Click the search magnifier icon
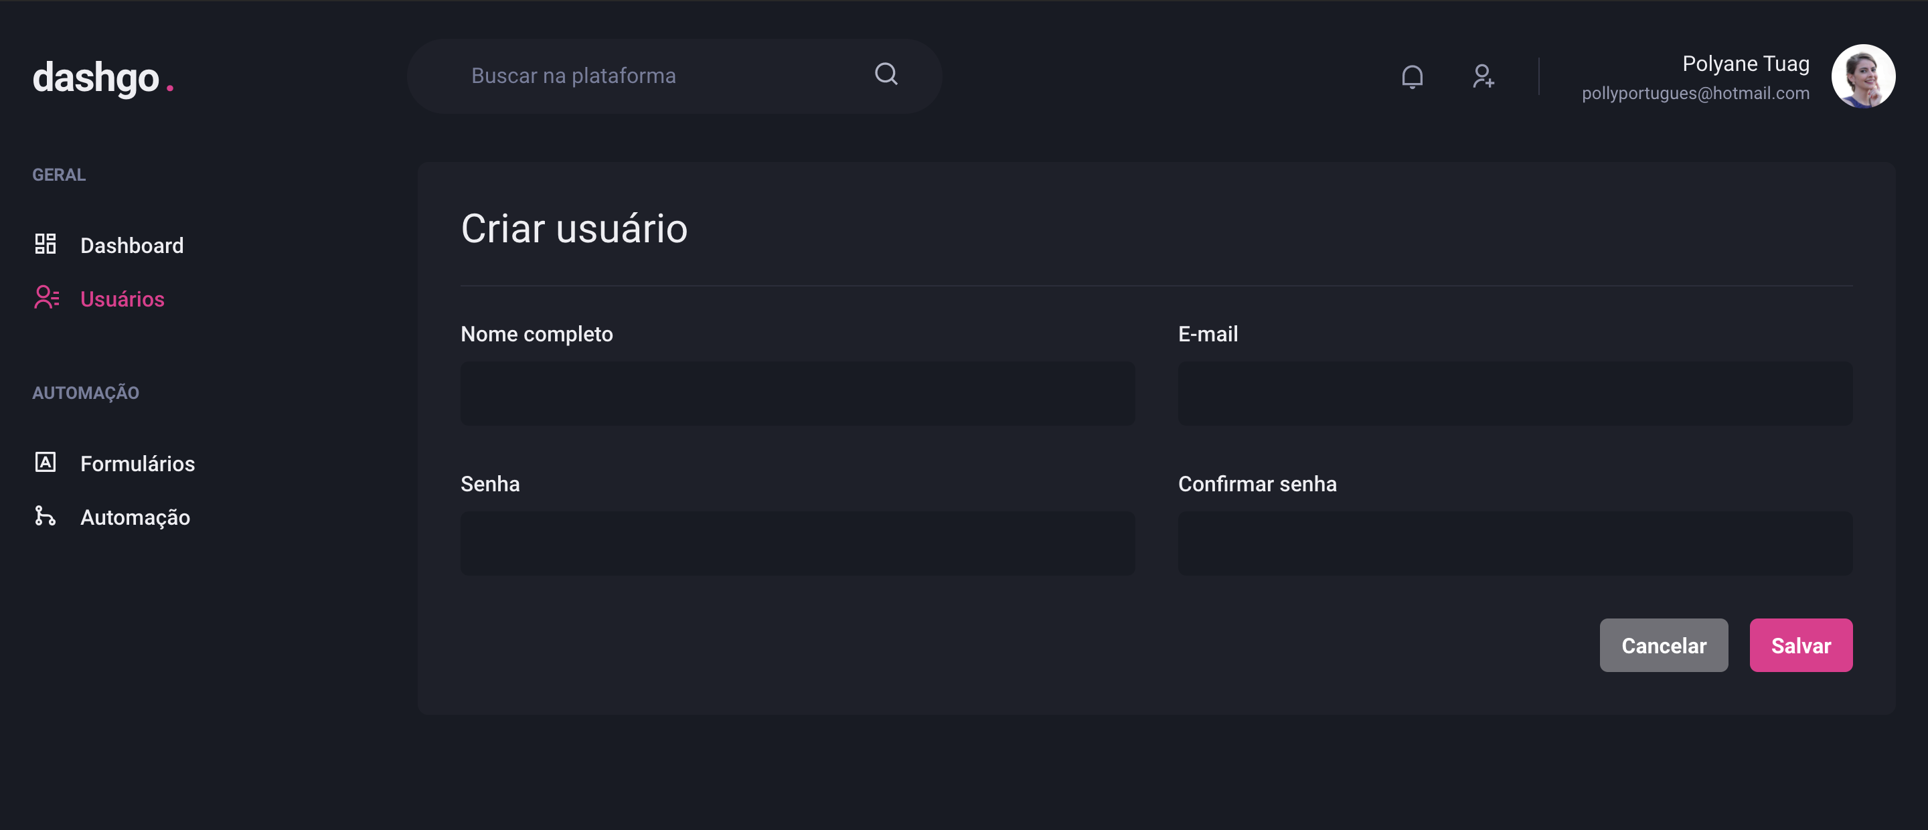Screen dimensions: 1928x830 pyautogui.click(x=886, y=74)
